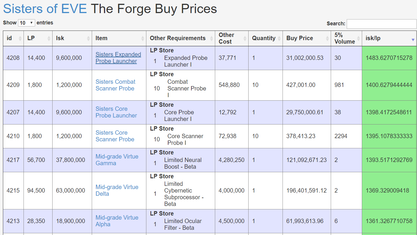417x235 pixels.
Task: Open the Show entries count dropdown
Action: (26, 23)
